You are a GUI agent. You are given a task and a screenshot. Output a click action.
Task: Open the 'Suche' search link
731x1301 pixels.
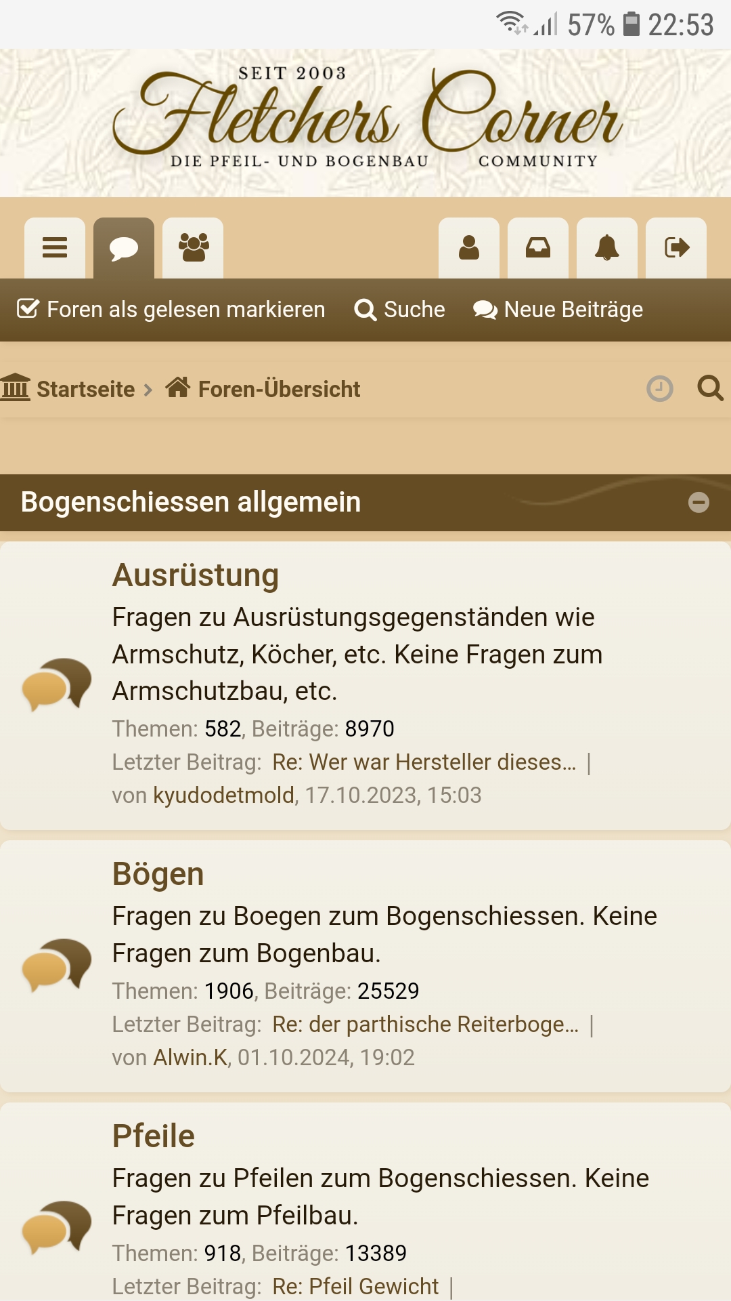click(400, 310)
